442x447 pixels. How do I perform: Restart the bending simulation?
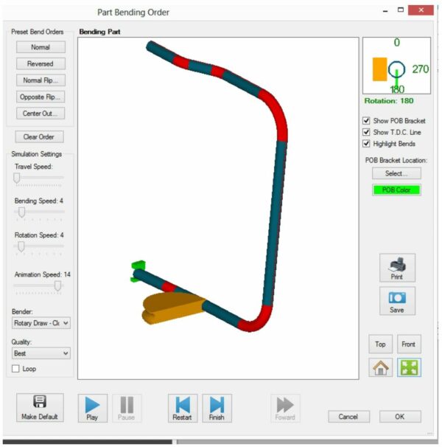click(183, 408)
